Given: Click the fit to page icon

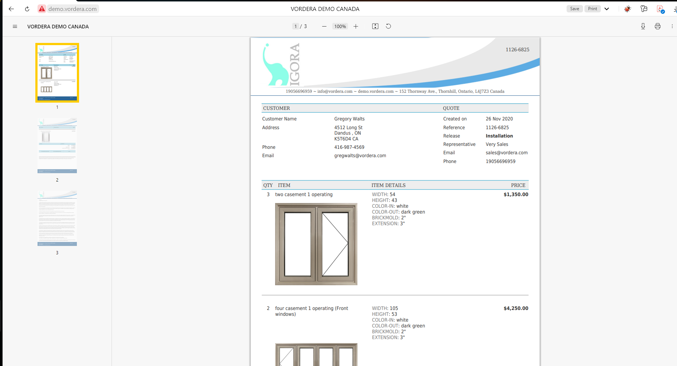Looking at the screenshot, I should (375, 27).
